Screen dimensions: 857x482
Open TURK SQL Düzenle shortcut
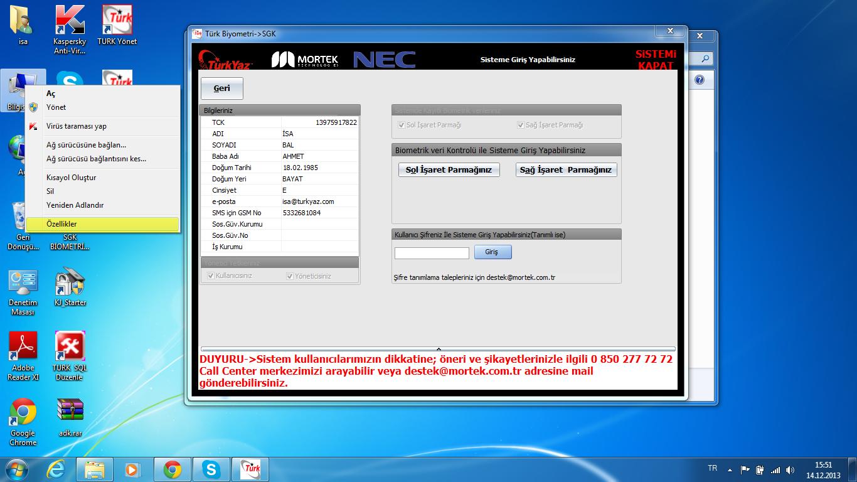(x=70, y=356)
